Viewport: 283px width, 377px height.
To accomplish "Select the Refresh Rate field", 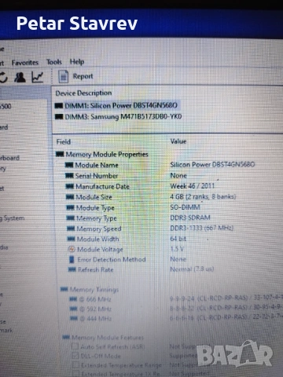I will (x=96, y=269).
